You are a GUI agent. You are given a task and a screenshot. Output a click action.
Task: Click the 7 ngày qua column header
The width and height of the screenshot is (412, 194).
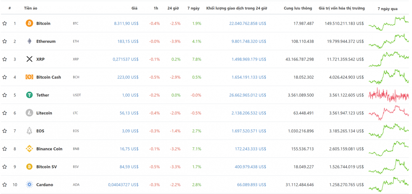(388, 9)
